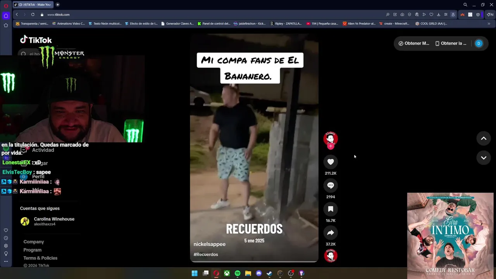
Task: Open the profile avatar D in TikTok header
Action: pos(479,43)
